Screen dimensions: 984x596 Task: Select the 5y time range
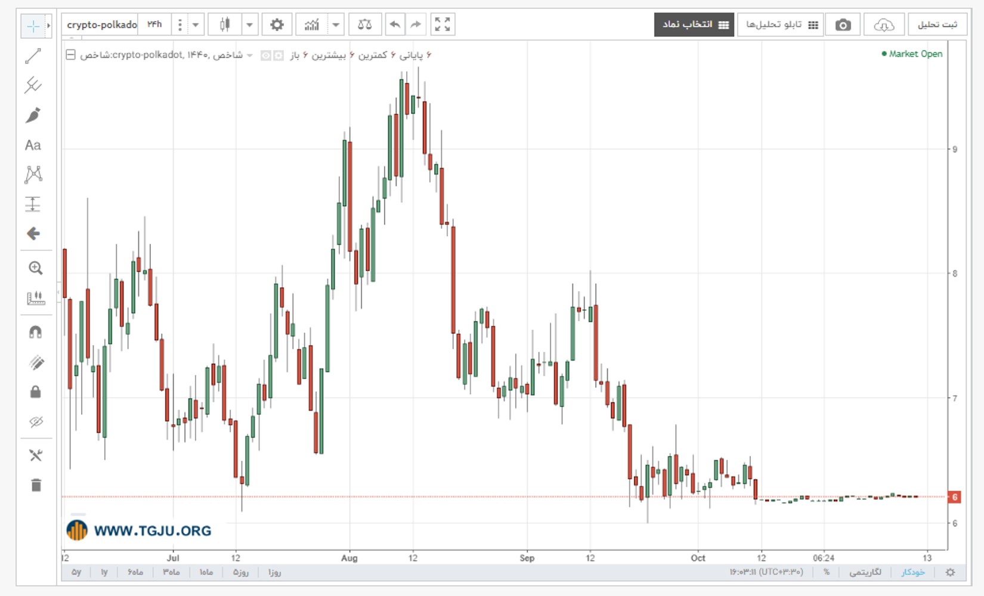[76, 572]
